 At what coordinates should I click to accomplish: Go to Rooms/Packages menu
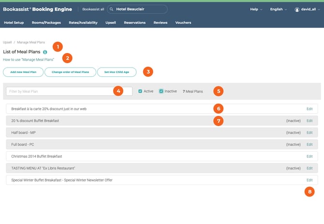45,23
